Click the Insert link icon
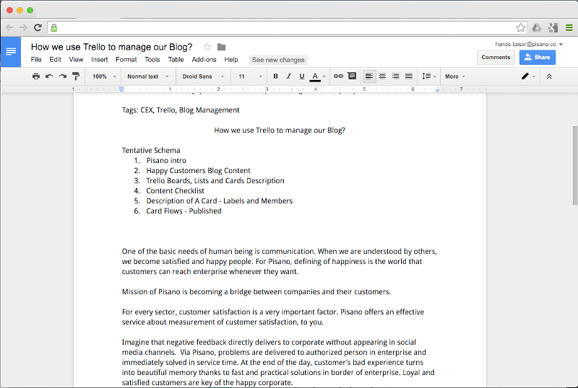578x388 pixels. pyautogui.click(x=338, y=76)
